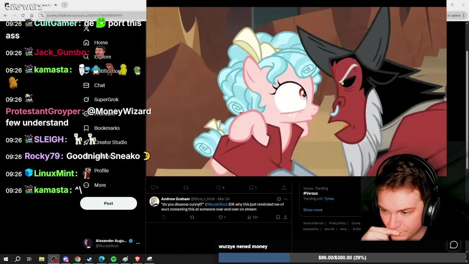Image resolution: width=469 pixels, height=264 pixels.
Task: View site information icon beside the URL
Action: 42,15
